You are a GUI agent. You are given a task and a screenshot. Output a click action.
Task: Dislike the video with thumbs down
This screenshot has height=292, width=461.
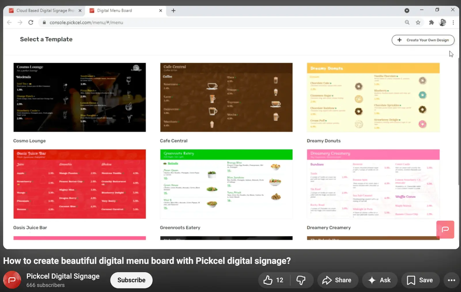[x=301, y=280]
